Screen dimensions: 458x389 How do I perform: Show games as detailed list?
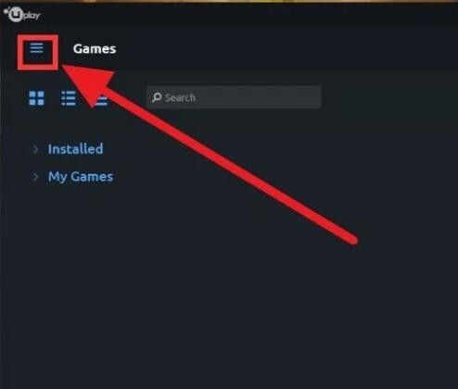pos(69,98)
